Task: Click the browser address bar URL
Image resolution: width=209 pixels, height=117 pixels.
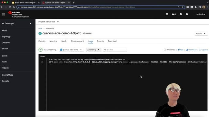Action: click(x=78, y=7)
